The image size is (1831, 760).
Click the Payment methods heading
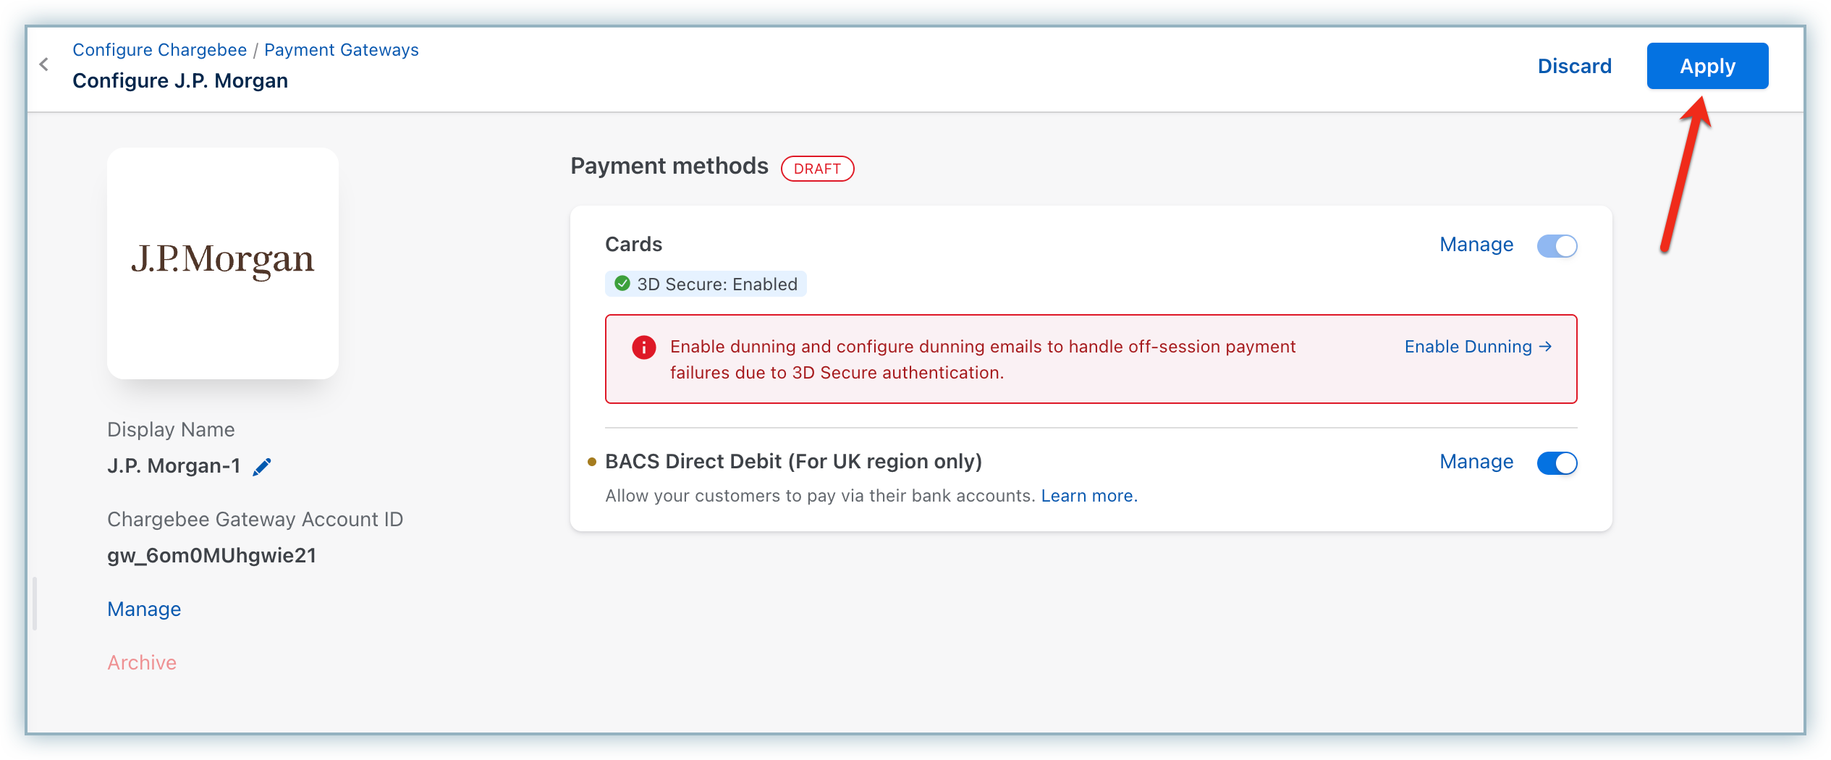(x=669, y=166)
